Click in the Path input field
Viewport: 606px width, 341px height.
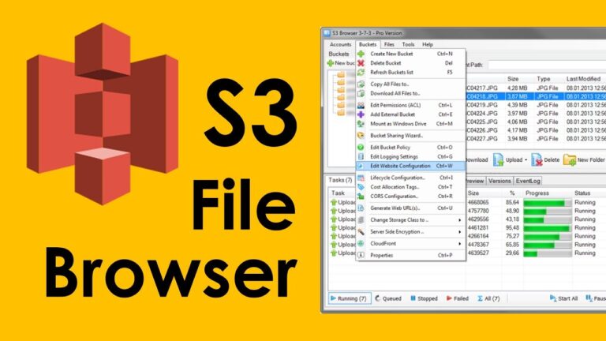click(x=547, y=65)
